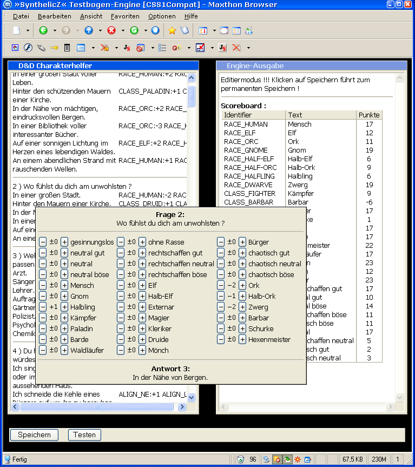Viewport: 415px width, 467px height.
Task: Click the mouse icon in second toolbar
Action: click(x=41, y=48)
